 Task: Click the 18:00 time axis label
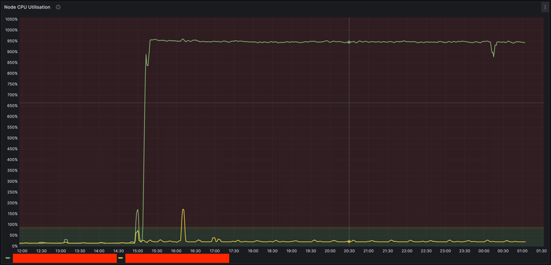253,251
